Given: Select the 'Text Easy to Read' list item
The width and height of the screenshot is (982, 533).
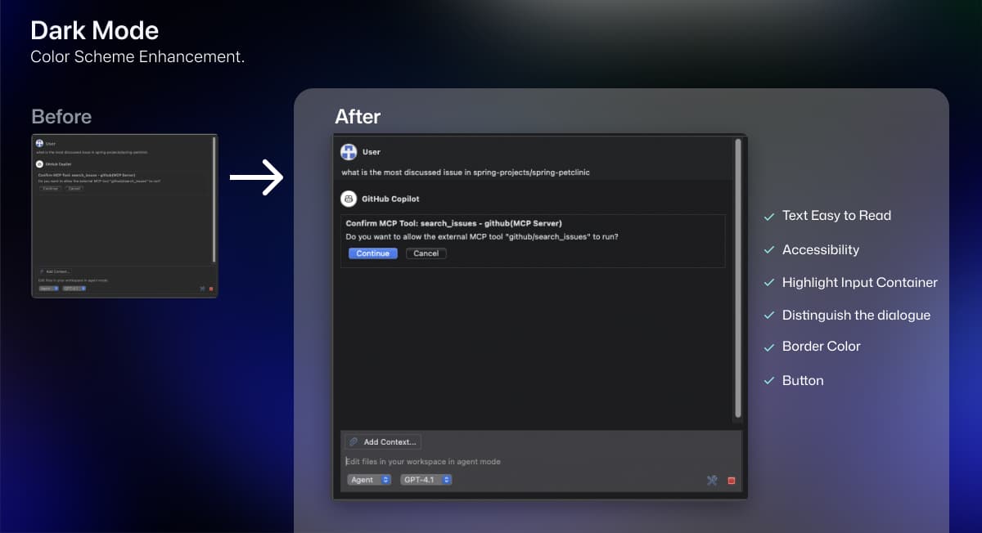Looking at the screenshot, I should (x=836, y=216).
